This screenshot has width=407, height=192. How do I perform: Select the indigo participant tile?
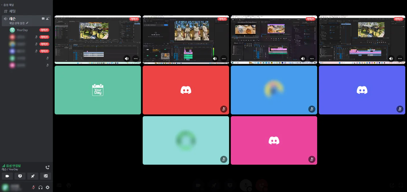coord(362,90)
